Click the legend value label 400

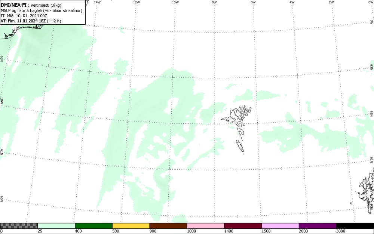78,231
